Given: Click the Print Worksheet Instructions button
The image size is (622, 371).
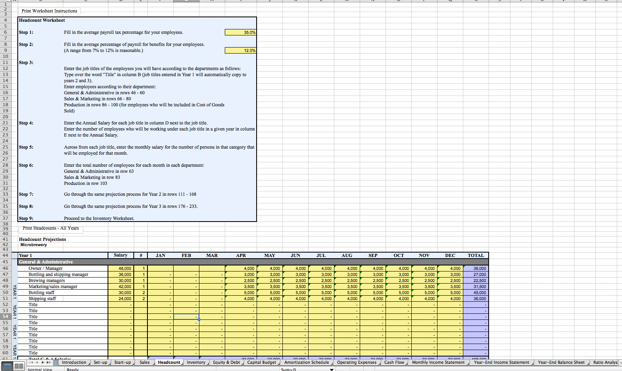Looking at the screenshot, I should pyautogui.click(x=49, y=11).
